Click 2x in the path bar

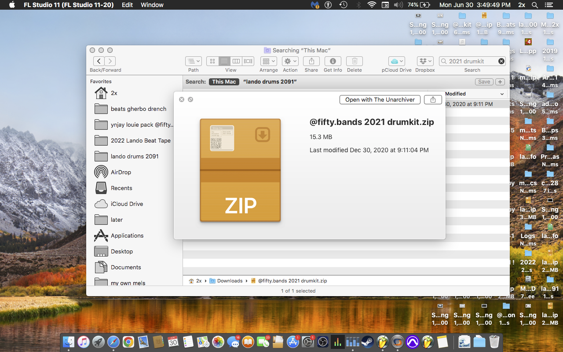pos(195,281)
